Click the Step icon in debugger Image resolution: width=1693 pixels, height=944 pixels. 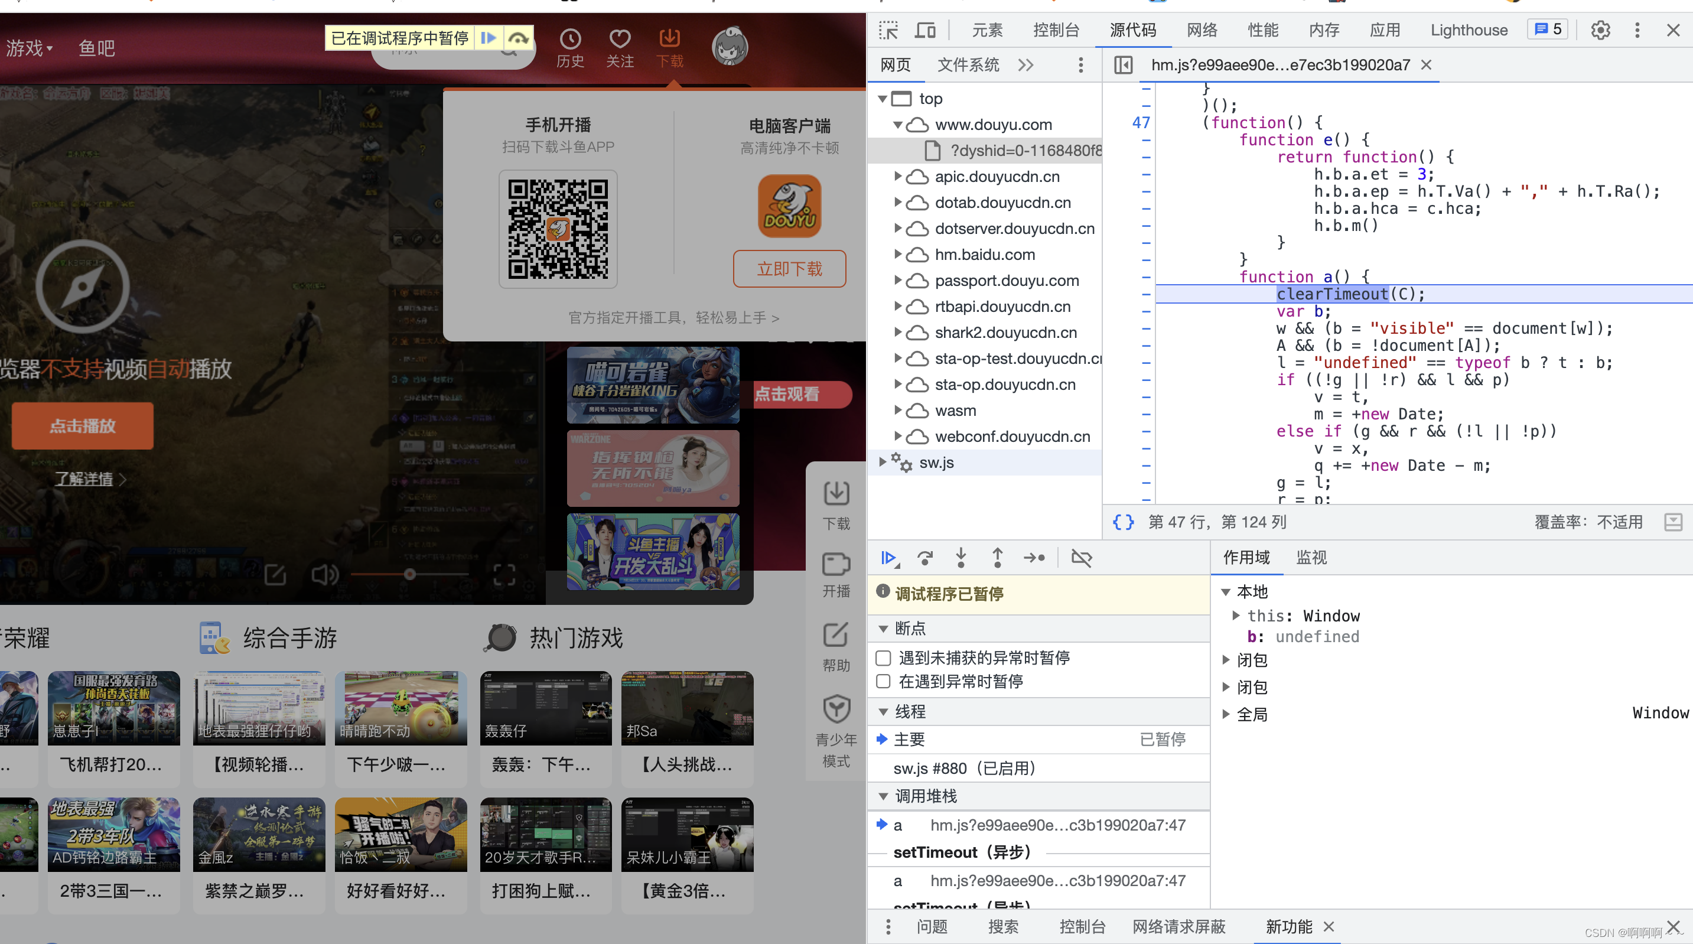(x=1034, y=558)
